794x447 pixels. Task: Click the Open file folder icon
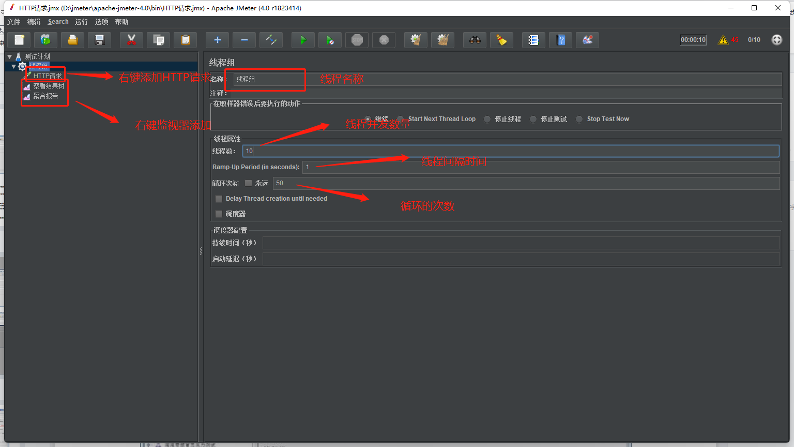pyautogui.click(x=73, y=40)
